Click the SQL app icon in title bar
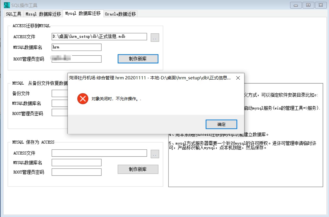The height and width of the screenshot is (217, 329). coord(7,5)
